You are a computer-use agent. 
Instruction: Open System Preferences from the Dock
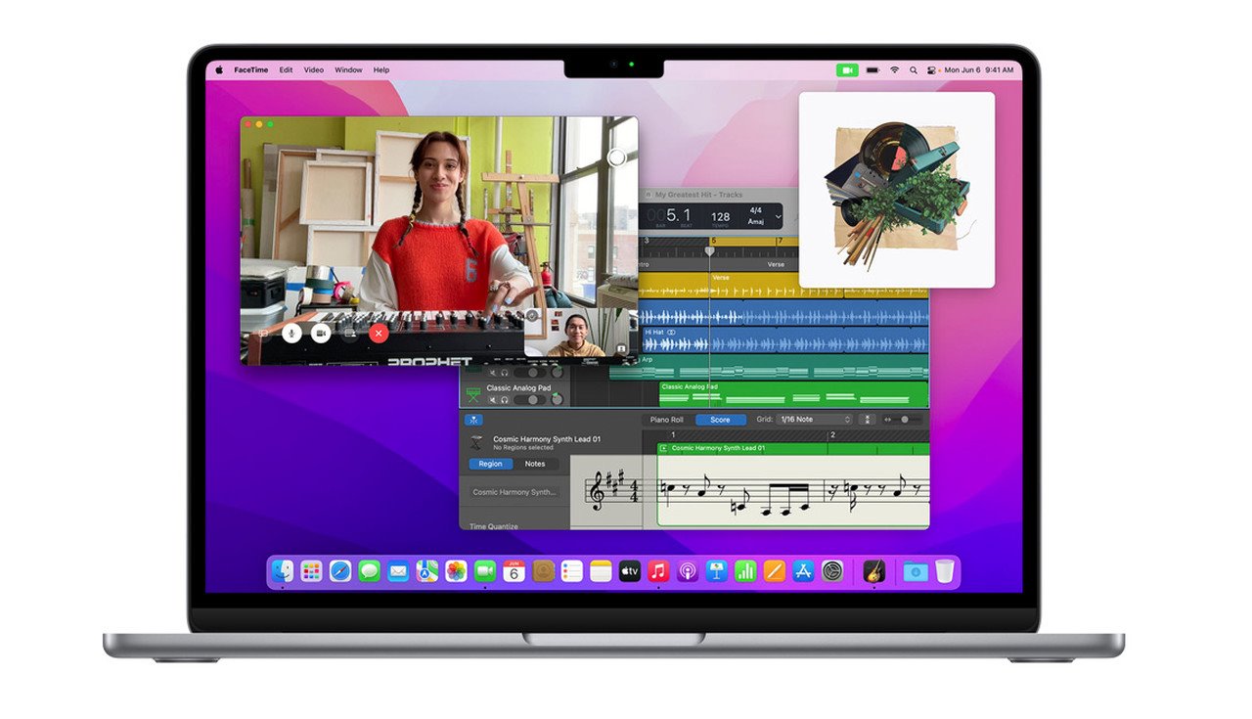pyautogui.click(x=832, y=571)
